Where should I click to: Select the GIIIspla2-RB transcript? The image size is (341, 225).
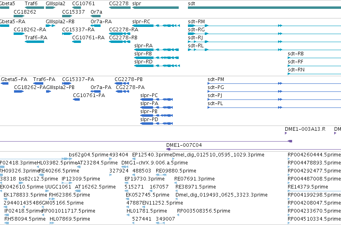coord(50,26)
